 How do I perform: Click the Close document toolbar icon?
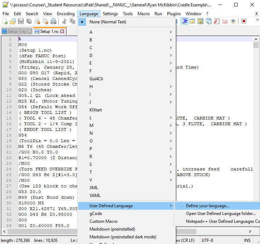tap(37, 21)
